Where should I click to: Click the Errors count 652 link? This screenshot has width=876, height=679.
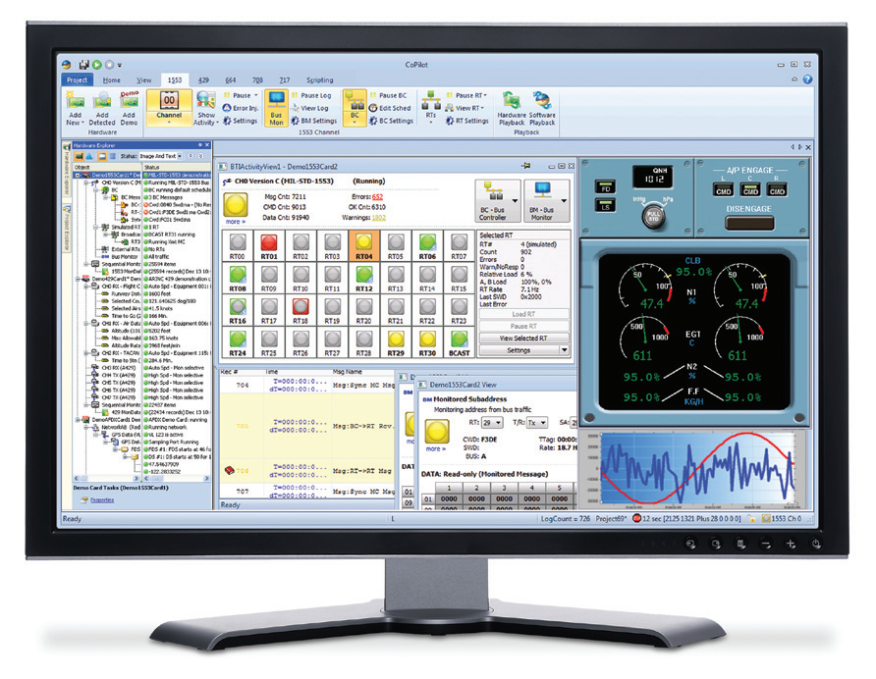(x=377, y=196)
